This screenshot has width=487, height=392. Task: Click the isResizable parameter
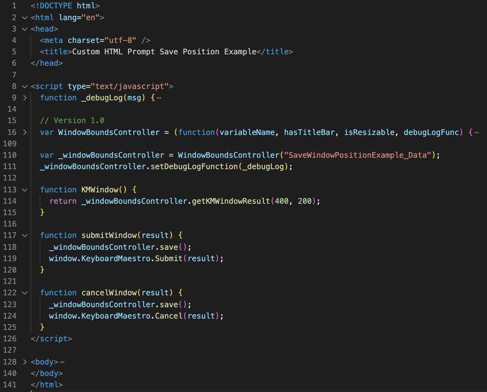(369, 133)
